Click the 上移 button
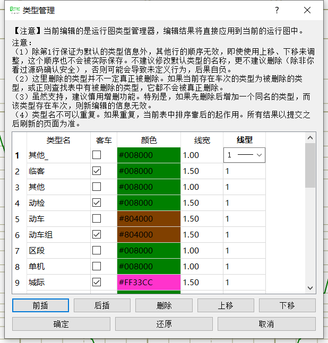 (226, 305)
